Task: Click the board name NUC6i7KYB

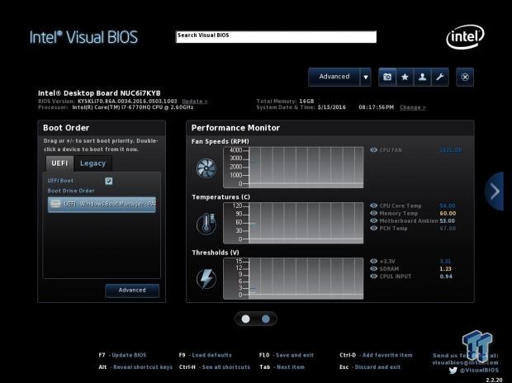Action: (x=140, y=93)
